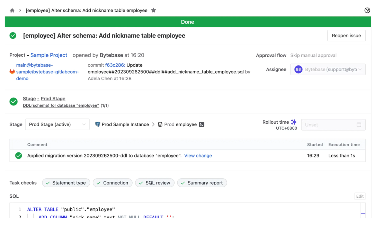
Task: Click green check icon in migration comment row
Action: (x=19, y=156)
